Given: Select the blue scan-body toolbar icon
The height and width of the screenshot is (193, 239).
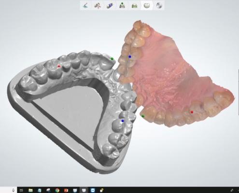Looking at the screenshot, I should (x=110, y=6).
